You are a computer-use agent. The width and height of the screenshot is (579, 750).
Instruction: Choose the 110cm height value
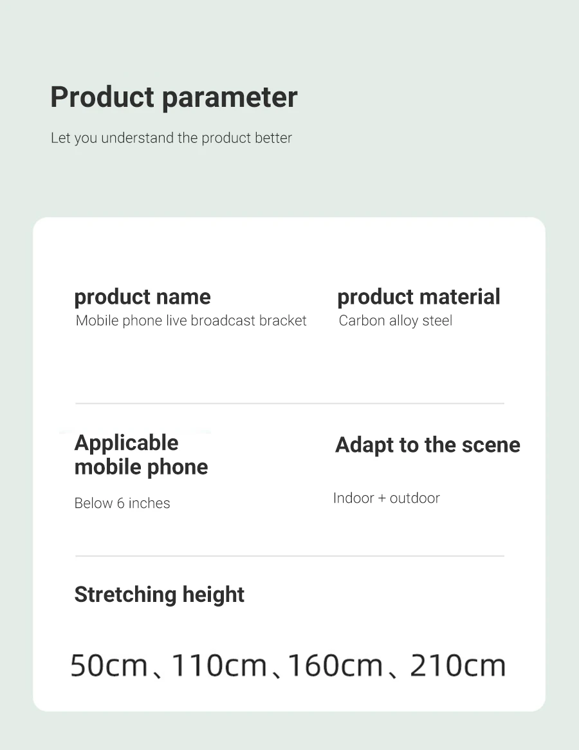pos(219,665)
